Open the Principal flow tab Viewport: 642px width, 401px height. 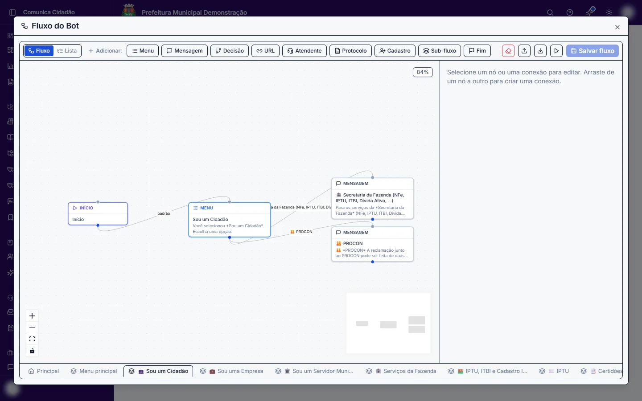click(44, 371)
